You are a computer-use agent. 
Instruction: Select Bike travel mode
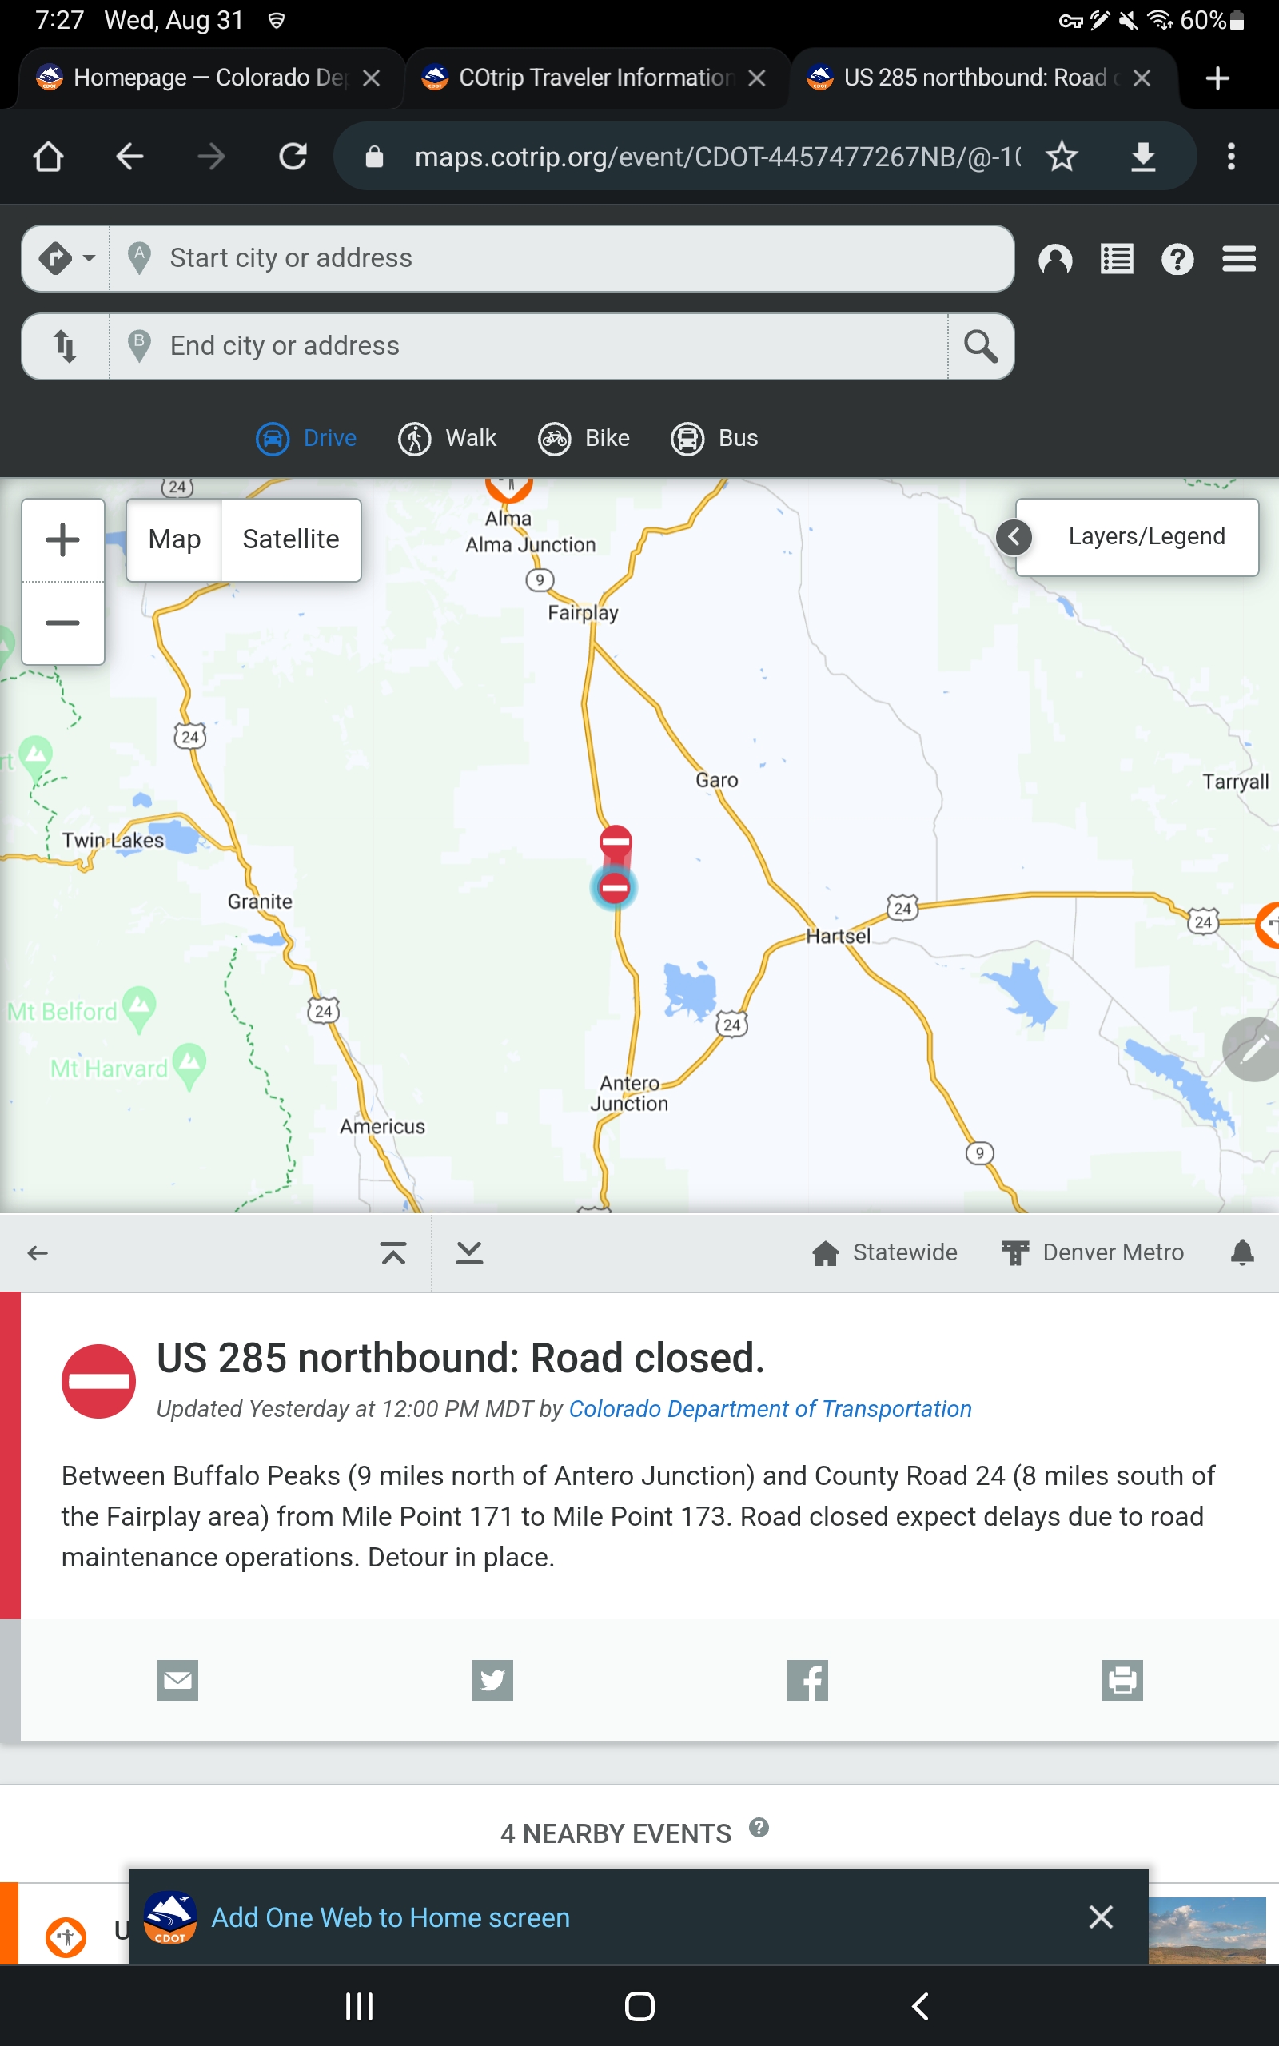pyautogui.click(x=584, y=438)
